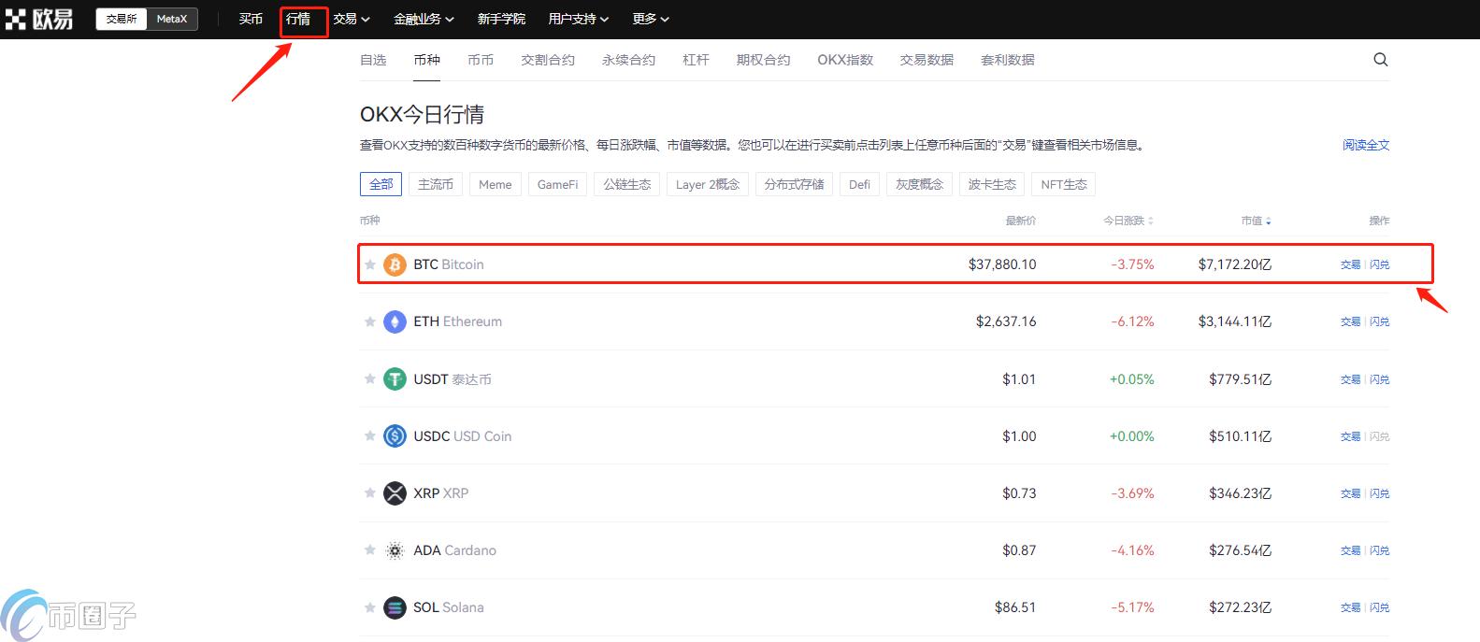Open the search magnifier icon
1480x642 pixels.
click(1381, 60)
